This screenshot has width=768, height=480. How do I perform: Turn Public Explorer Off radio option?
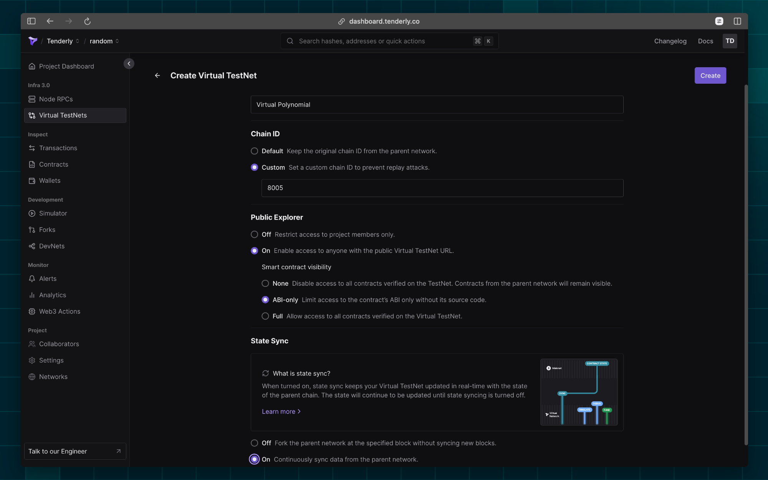(x=254, y=235)
